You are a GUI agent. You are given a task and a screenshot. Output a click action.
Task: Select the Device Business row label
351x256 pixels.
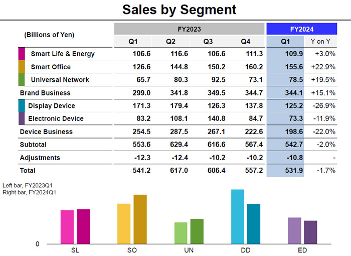46,132
